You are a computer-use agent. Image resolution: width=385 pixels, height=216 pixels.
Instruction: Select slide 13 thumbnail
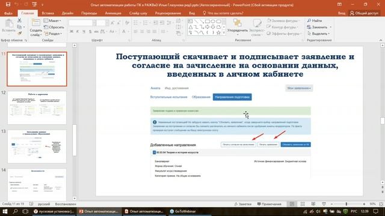[x=37, y=146]
